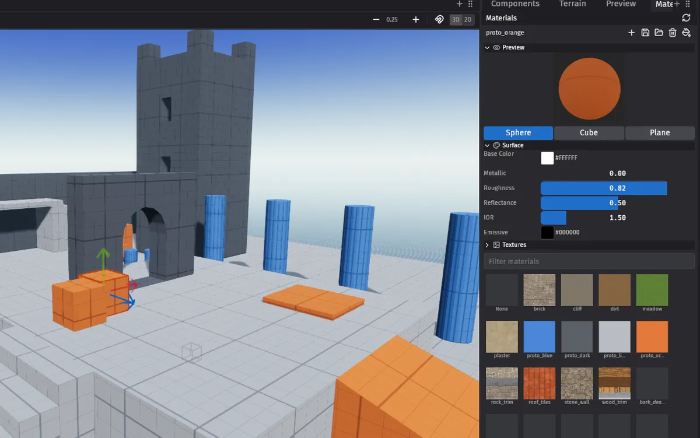Toggle the Preview eye icon
This screenshot has height=438, width=700.
[x=496, y=47]
